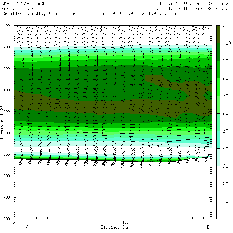Click the 200 pressure axis label
This screenshot has width=233, height=233.
coord(7,47)
